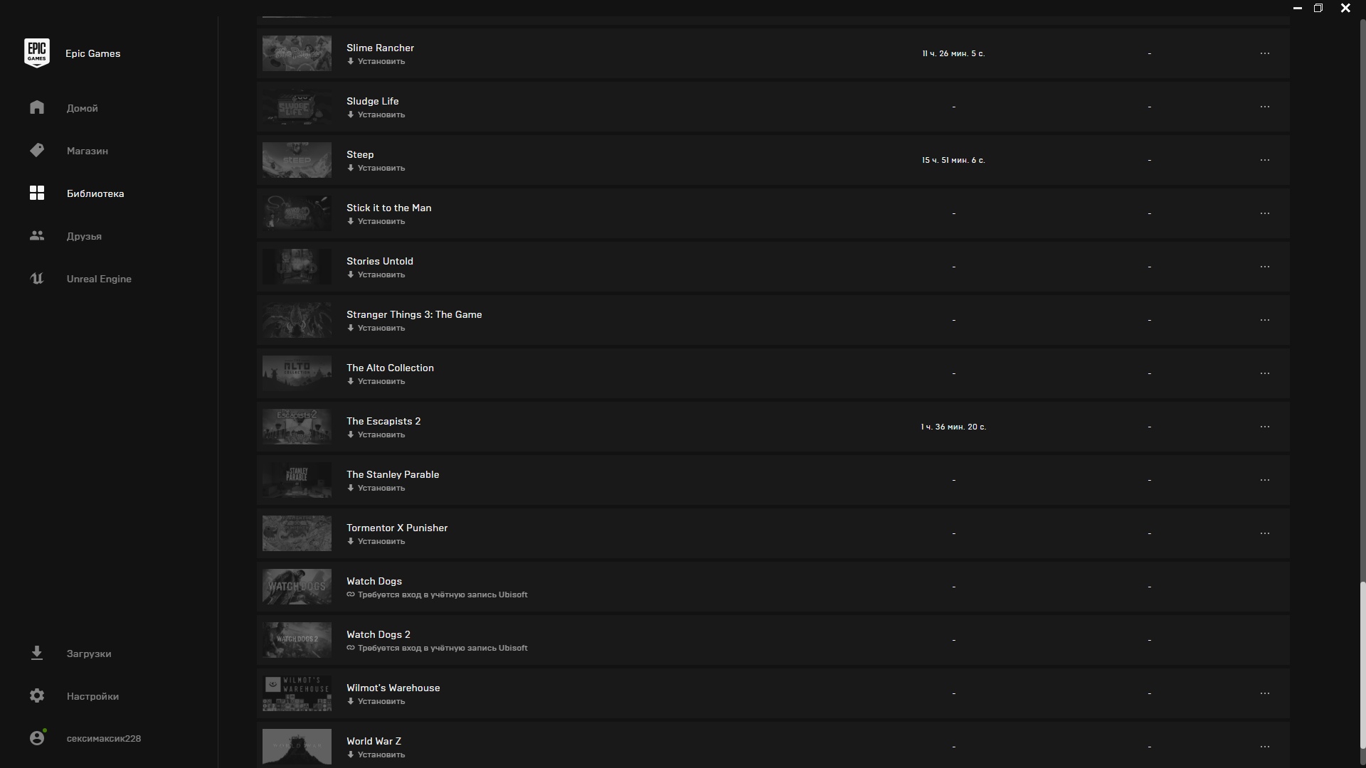Image resolution: width=1366 pixels, height=768 pixels.
Task: Open the Watch Dogs 2 game thumbnail
Action: (297, 640)
